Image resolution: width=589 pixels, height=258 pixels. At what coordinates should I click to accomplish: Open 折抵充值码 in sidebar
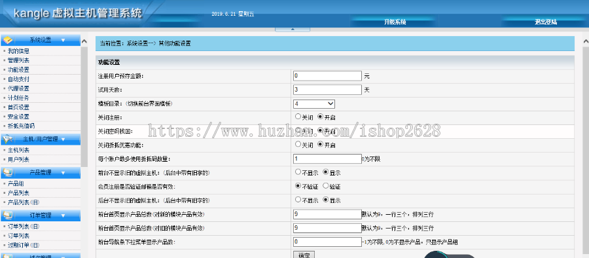[21, 126]
